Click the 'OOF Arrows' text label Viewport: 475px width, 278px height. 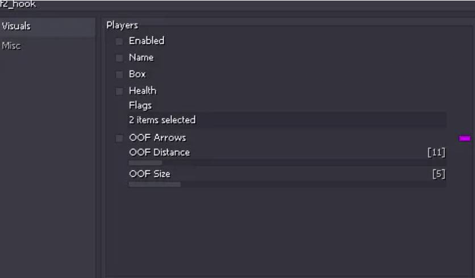pyautogui.click(x=157, y=138)
